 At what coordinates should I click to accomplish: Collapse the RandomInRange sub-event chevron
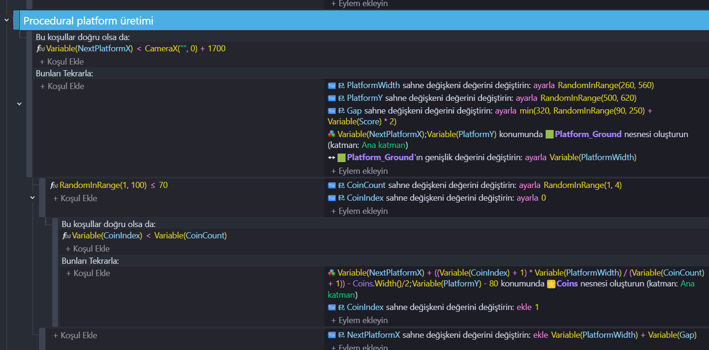point(32,198)
